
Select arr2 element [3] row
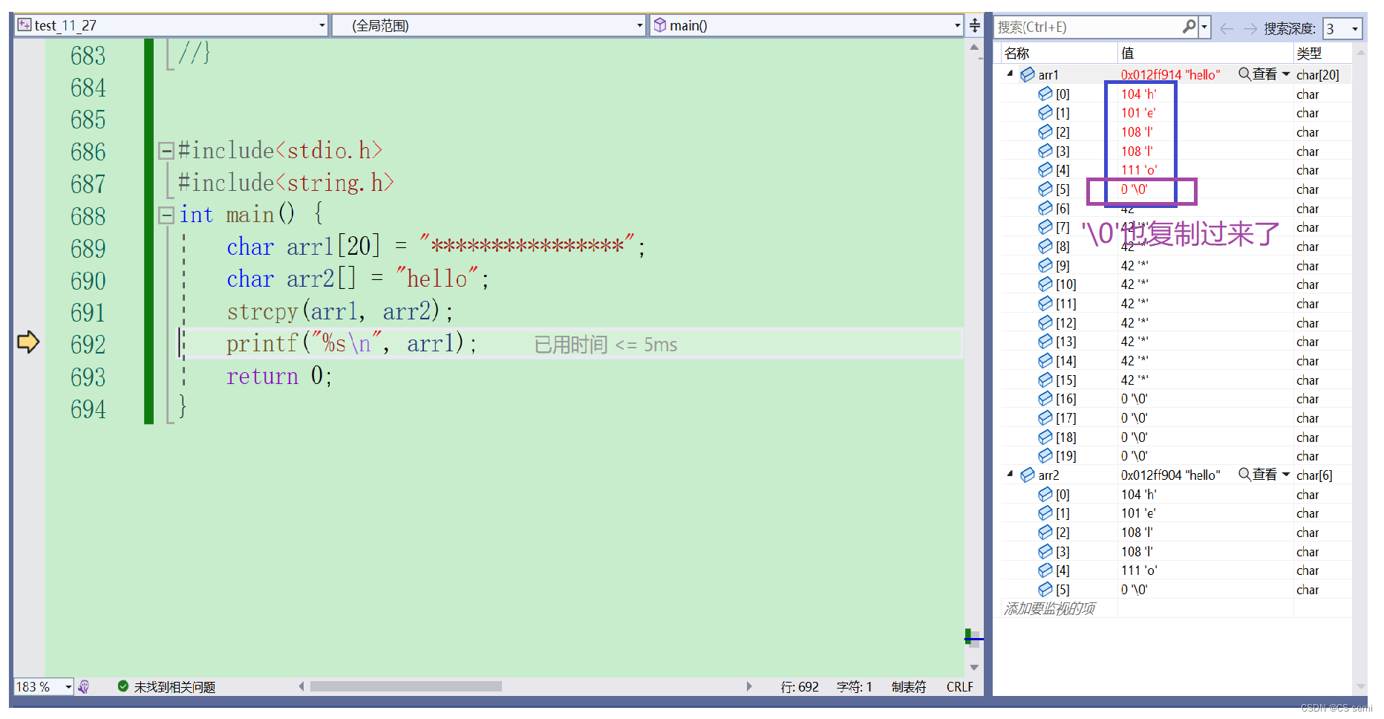click(x=1176, y=551)
